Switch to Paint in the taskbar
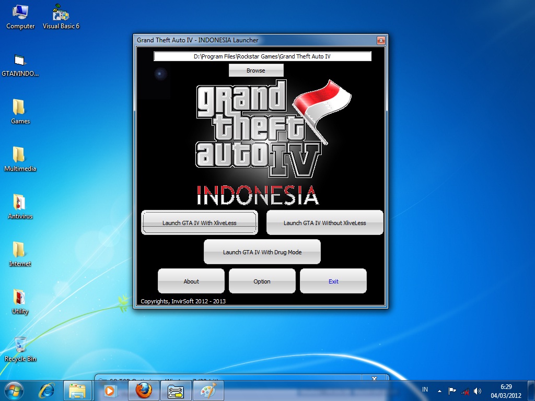The width and height of the screenshot is (535, 401). coord(208,391)
